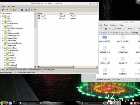Select the AppEvent.Evt file icon
Image resolution: width=140 pixels, height=105 pixels.
[x=123, y=38]
